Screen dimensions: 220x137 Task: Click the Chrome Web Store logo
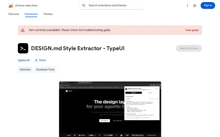(11, 5)
